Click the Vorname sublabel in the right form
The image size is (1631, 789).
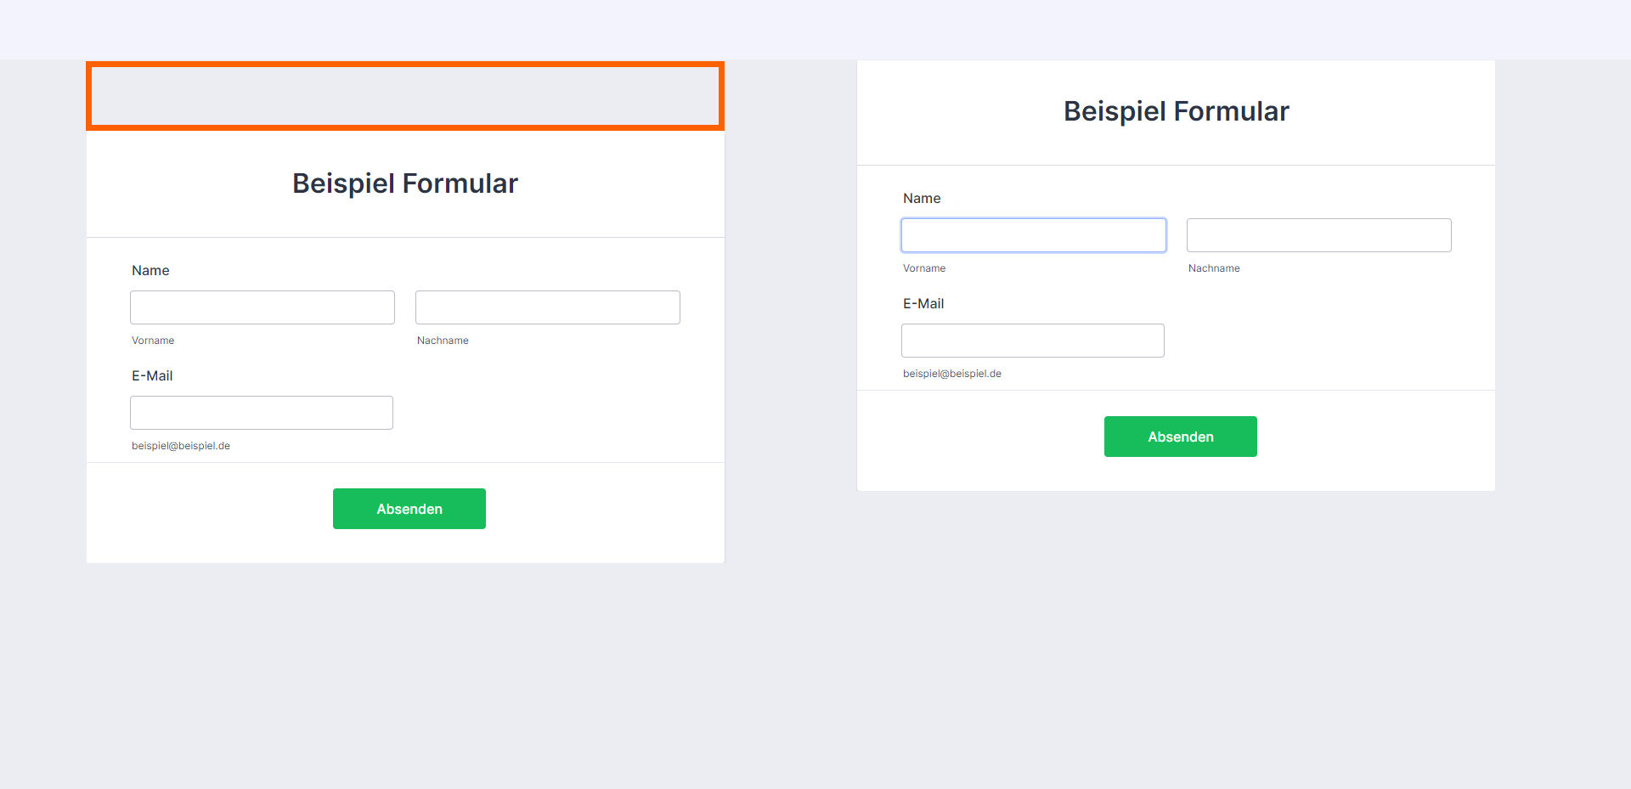tap(924, 268)
